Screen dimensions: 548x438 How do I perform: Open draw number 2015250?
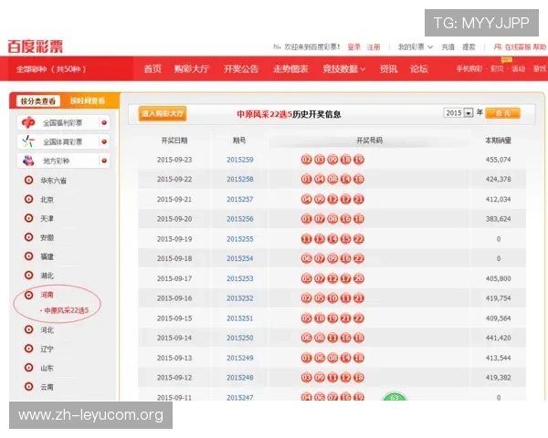click(239, 338)
